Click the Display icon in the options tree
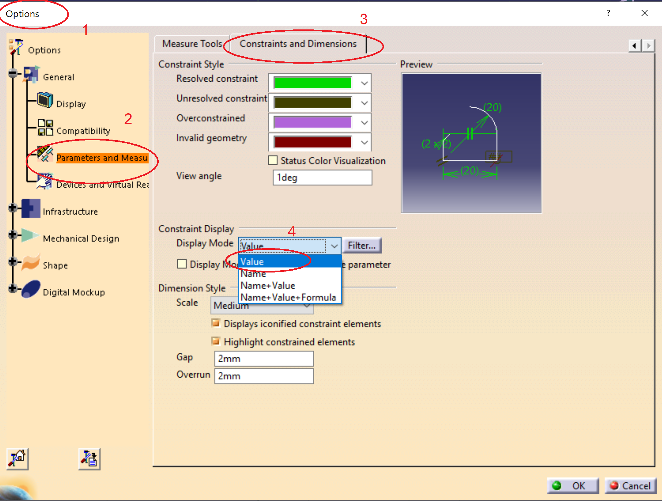 click(45, 100)
